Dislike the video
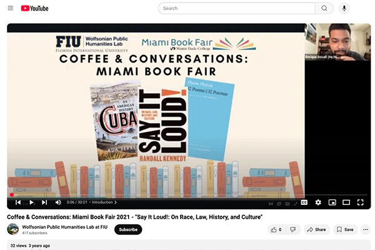The width and height of the screenshot is (375, 250). point(293,229)
